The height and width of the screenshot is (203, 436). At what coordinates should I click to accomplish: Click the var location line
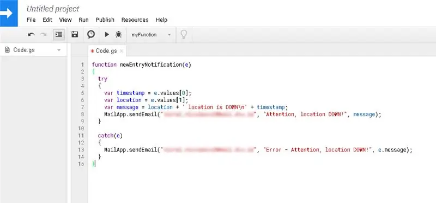pos(146,100)
